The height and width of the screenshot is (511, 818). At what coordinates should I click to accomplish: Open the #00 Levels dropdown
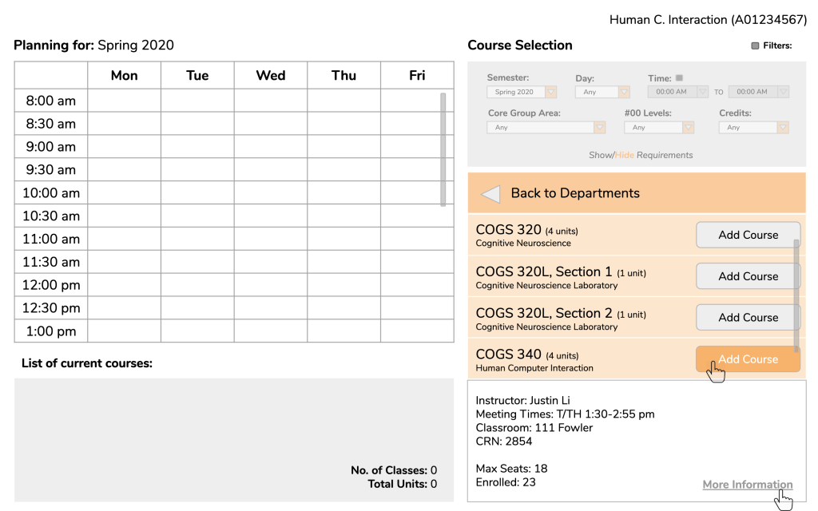[659, 127]
